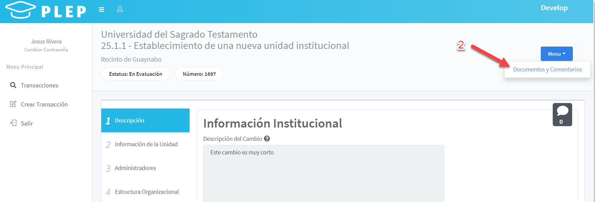Toggle the hamburger sidebar menu icon

(x=101, y=10)
